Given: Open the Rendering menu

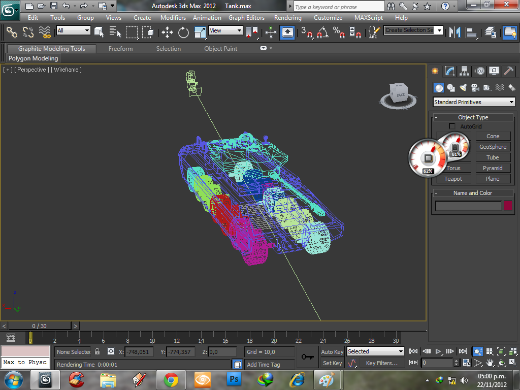Looking at the screenshot, I should click(287, 18).
